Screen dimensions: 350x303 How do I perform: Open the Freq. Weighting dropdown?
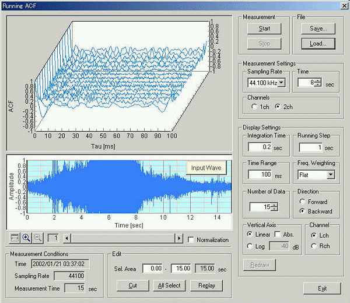331,175
